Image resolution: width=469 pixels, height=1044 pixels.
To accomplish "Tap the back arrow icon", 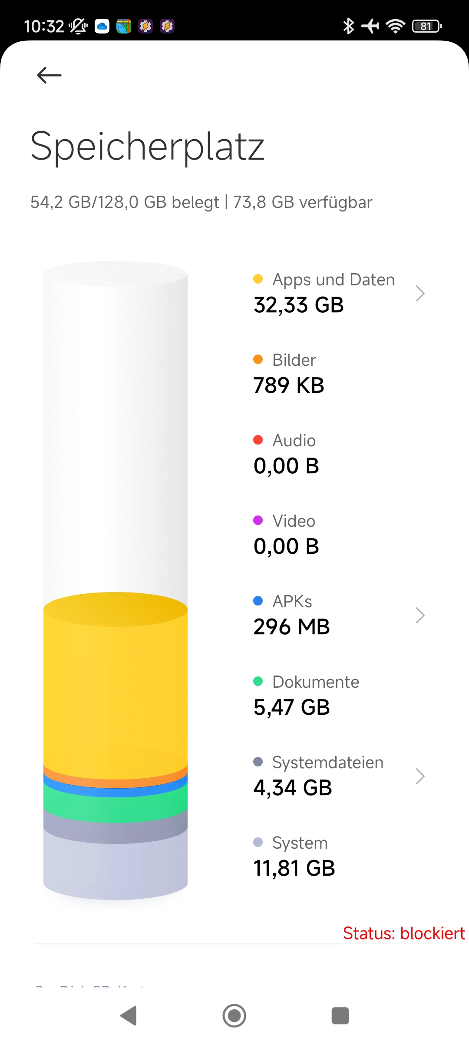I will tap(50, 75).
